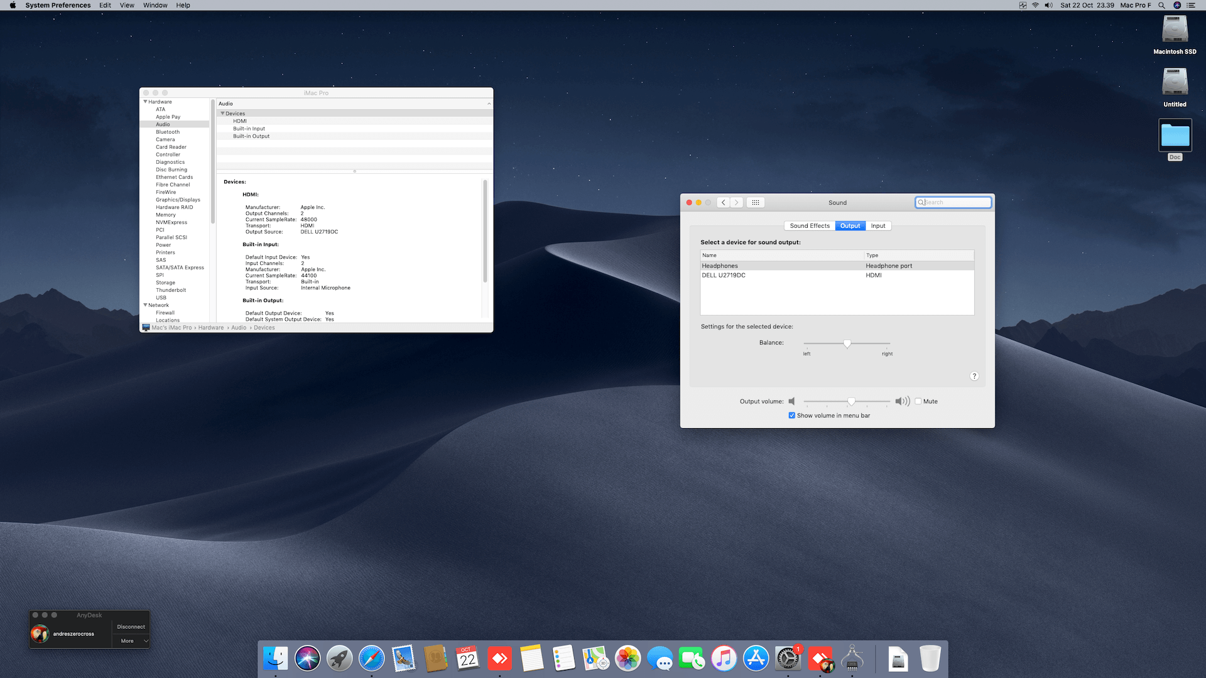
Task: Click the back arrow in Sound window
Action: tap(724, 202)
